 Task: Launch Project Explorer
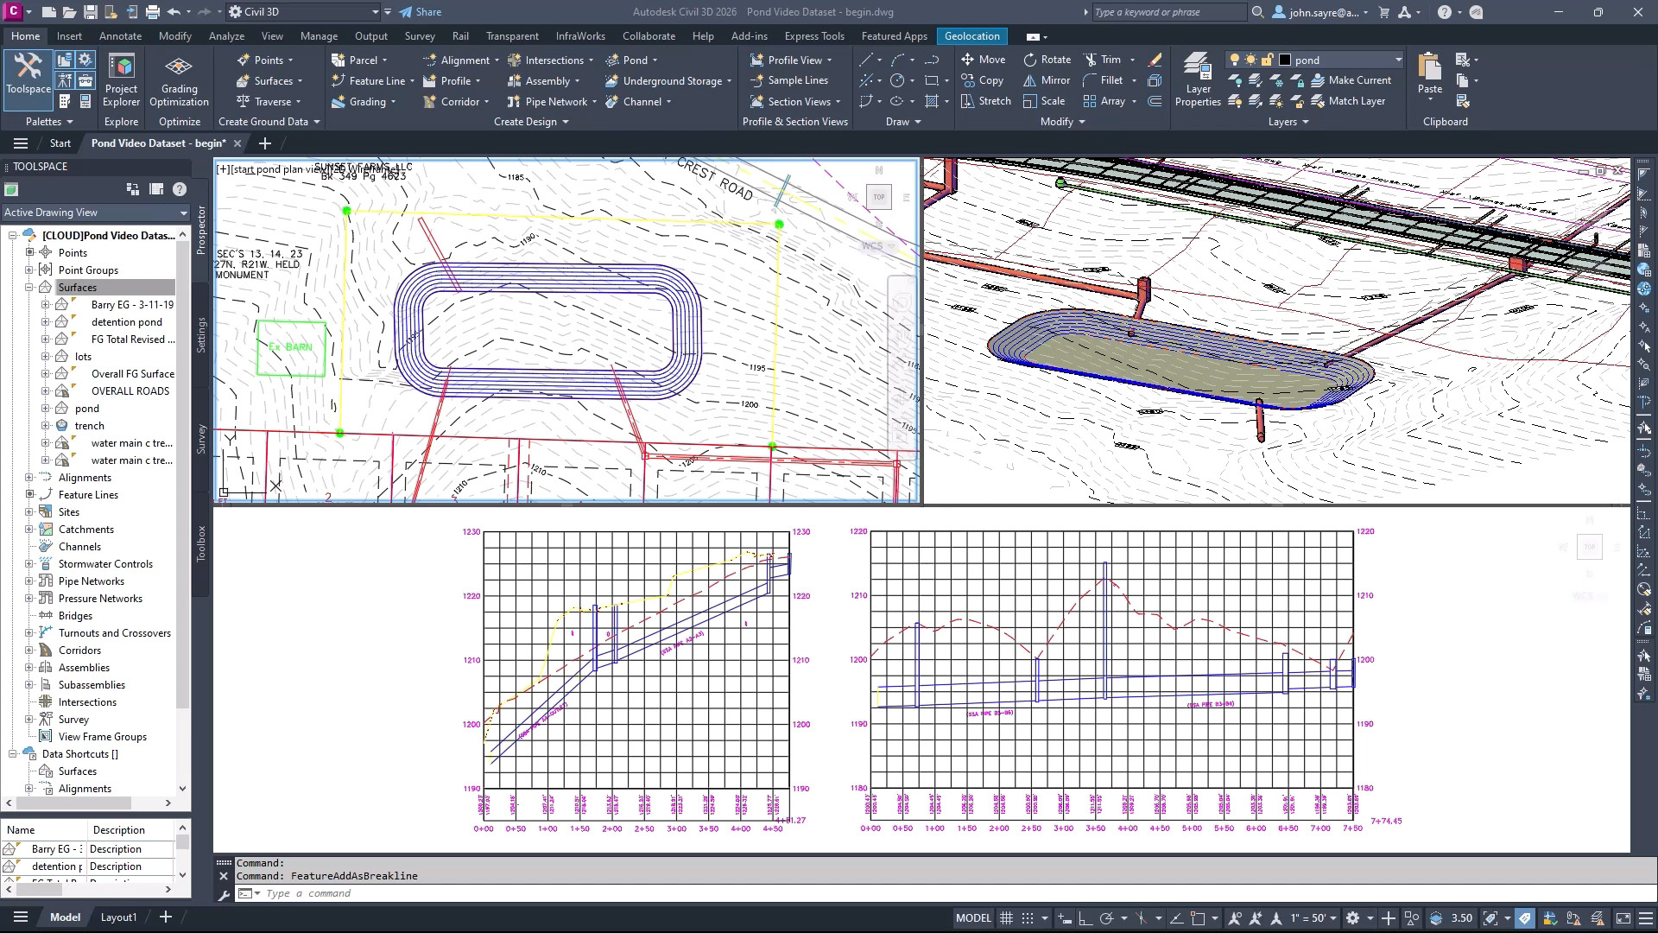click(x=121, y=80)
